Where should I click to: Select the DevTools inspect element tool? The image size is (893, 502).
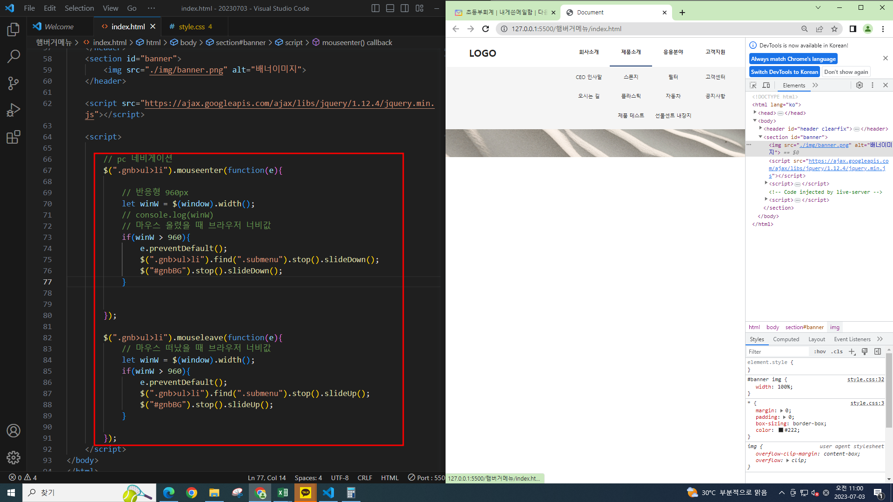tap(753, 86)
